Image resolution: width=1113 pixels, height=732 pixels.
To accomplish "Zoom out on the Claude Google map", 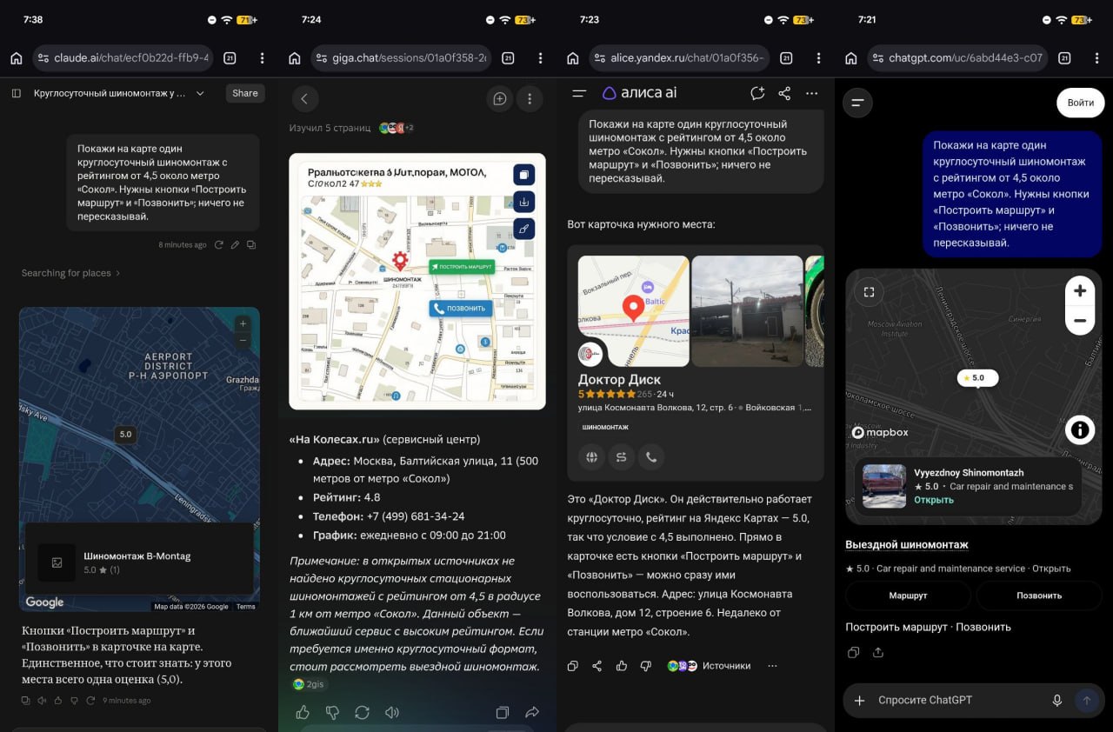I will point(243,340).
